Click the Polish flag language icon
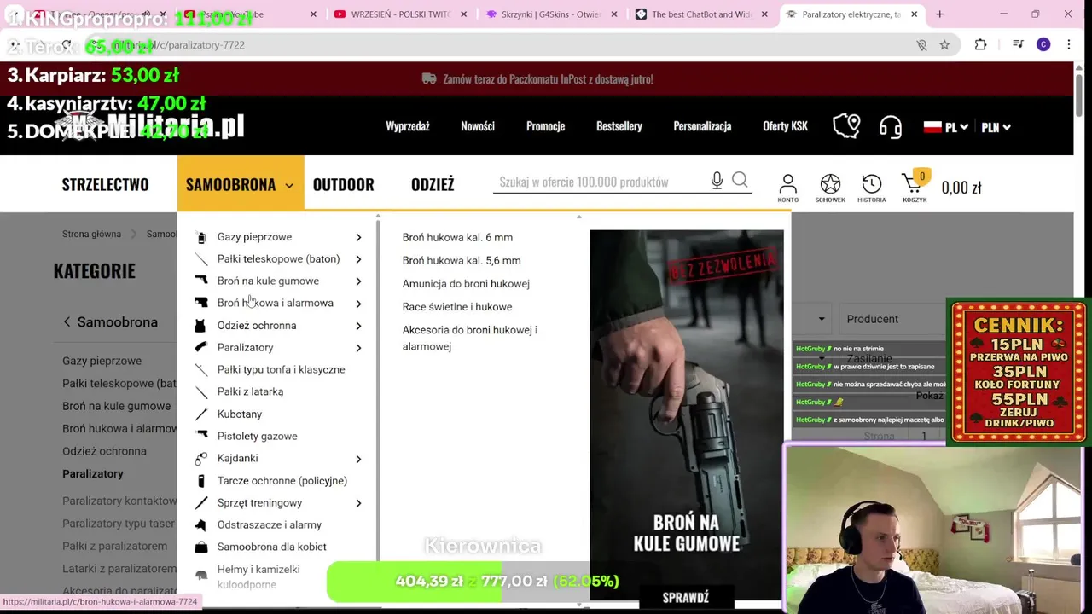Image resolution: width=1092 pixels, height=614 pixels. pos(932,127)
